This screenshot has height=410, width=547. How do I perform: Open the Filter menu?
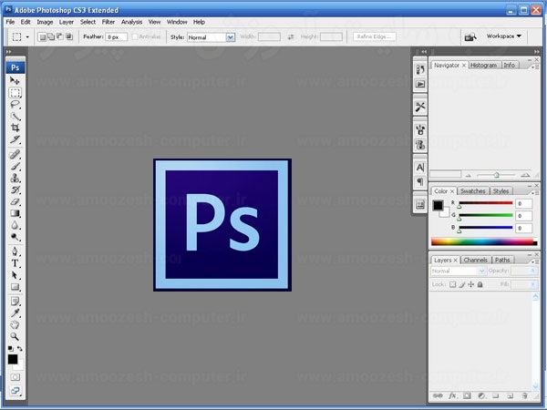(108, 22)
